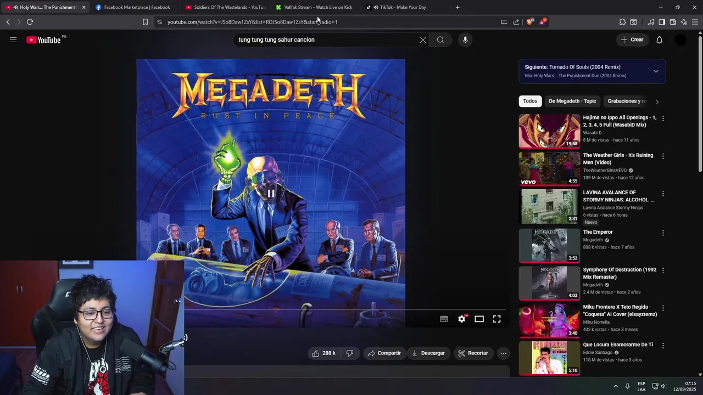Go to the YouTube home logo
This screenshot has height=395, width=703.
(43, 39)
